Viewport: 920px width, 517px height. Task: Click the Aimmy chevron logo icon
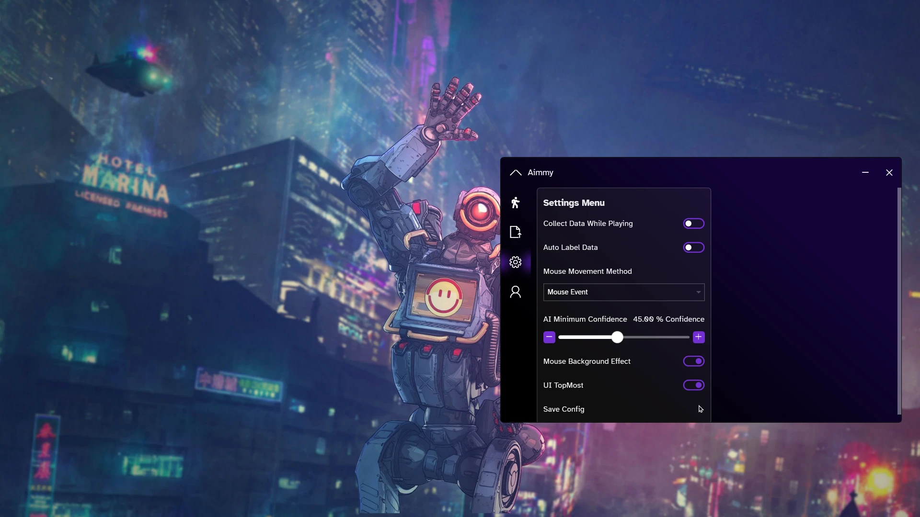pyautogui.click(x=516, y=173)
